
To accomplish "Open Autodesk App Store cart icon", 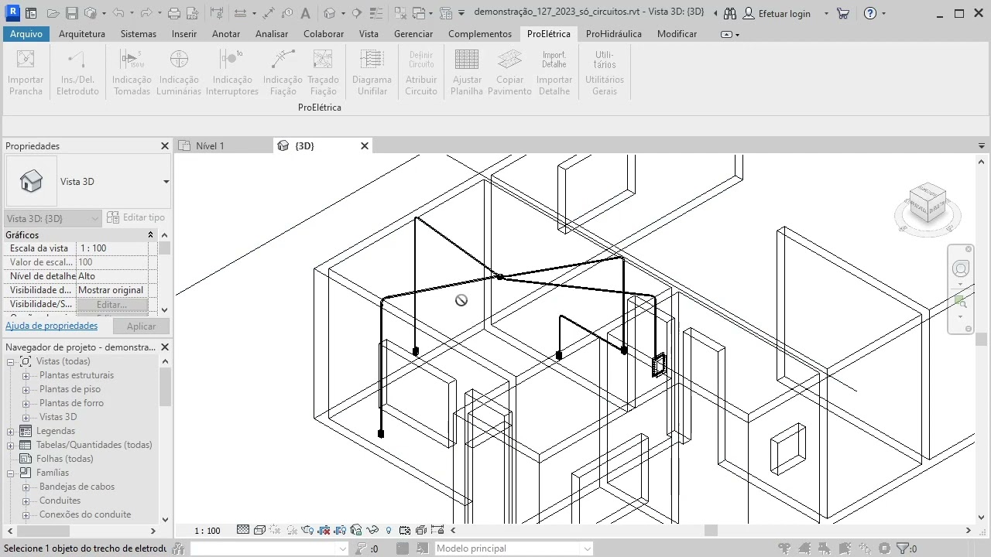I will point(843,13).
